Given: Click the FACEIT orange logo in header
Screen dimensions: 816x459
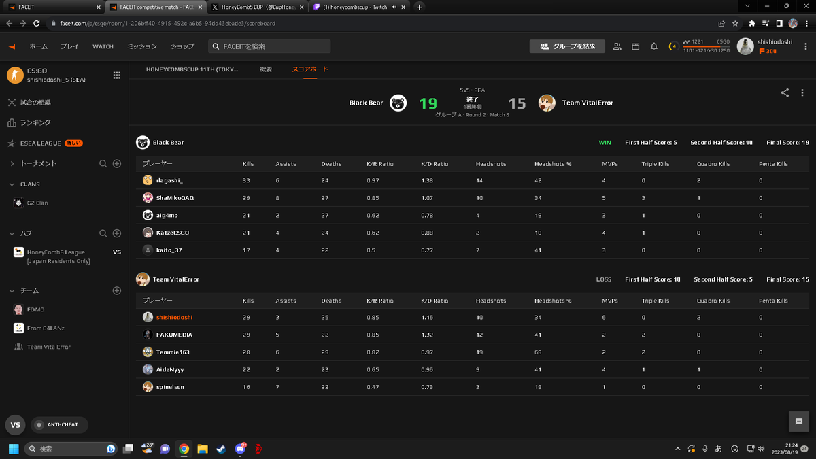Looking at the screenshot, I should click(12, 46).
